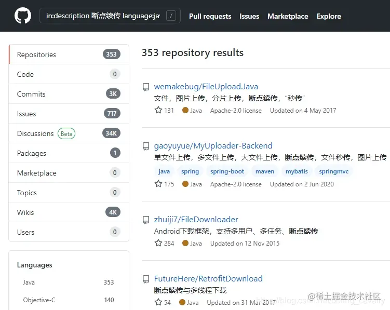Select the Marketplace category in the sidebar
390x310 pixels.
(69, 173)
